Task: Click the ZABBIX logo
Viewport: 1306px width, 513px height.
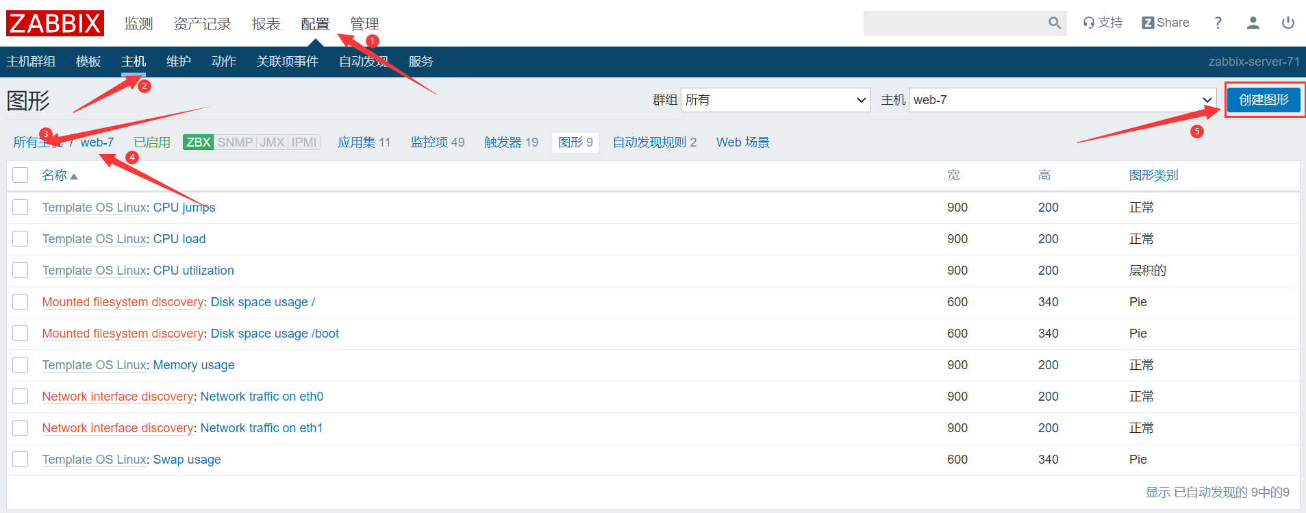Action: pyautogui.click(x=55, y=23)
